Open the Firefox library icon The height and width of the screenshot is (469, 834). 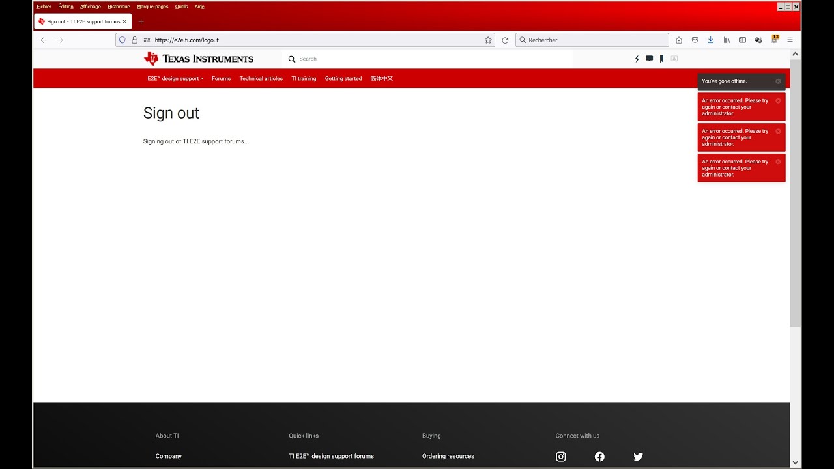726,40
